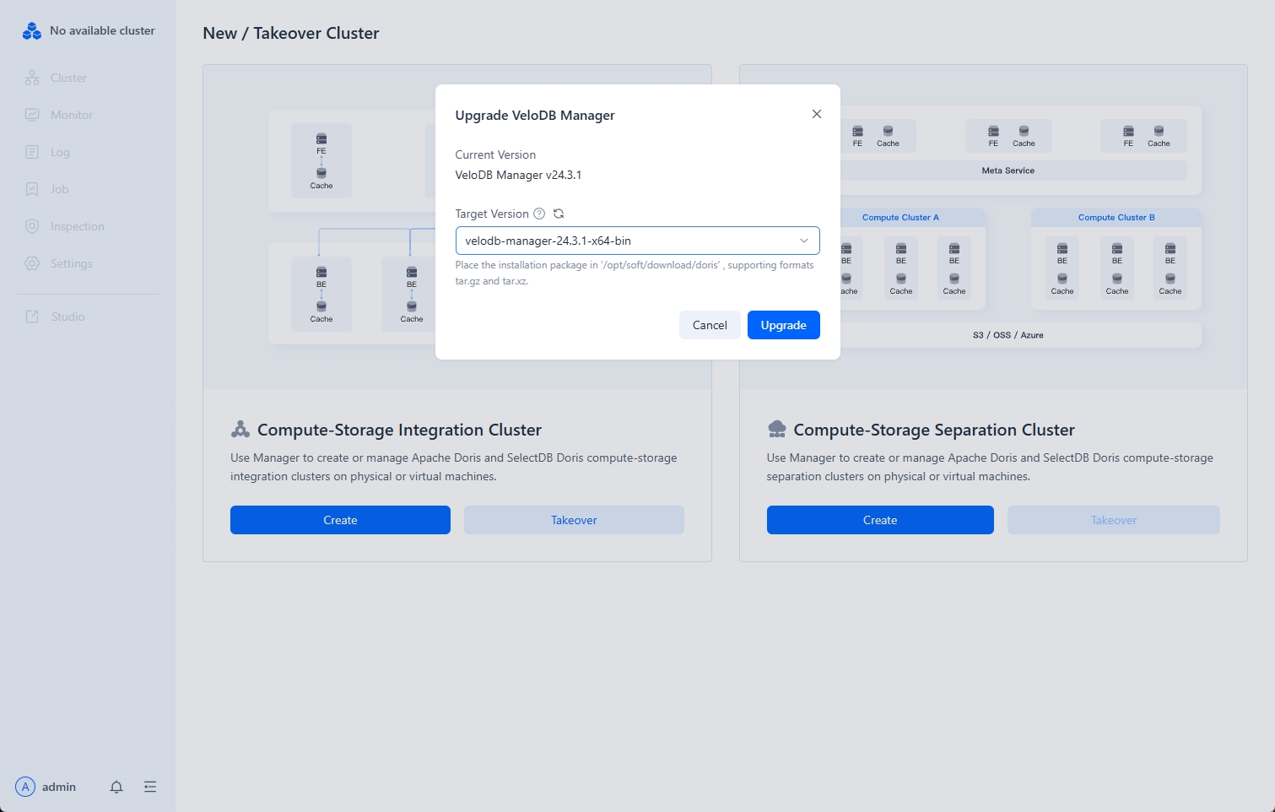Navigate to Settings in sidebar

[x=71, y=263]
